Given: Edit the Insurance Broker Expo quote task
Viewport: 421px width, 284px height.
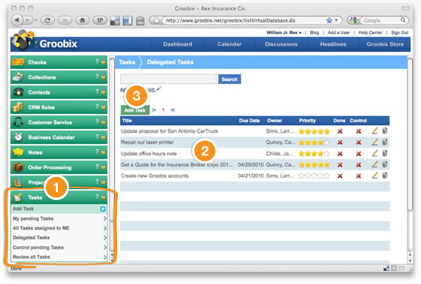Looking at the screenshot, I should point(374,164).
